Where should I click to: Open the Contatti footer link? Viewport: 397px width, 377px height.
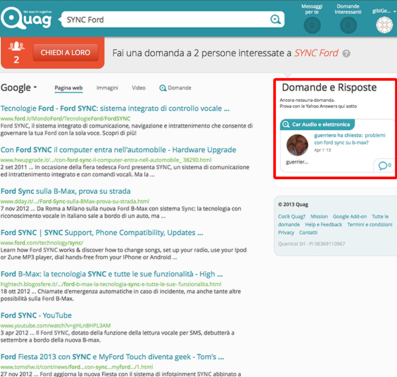[308, 233]
